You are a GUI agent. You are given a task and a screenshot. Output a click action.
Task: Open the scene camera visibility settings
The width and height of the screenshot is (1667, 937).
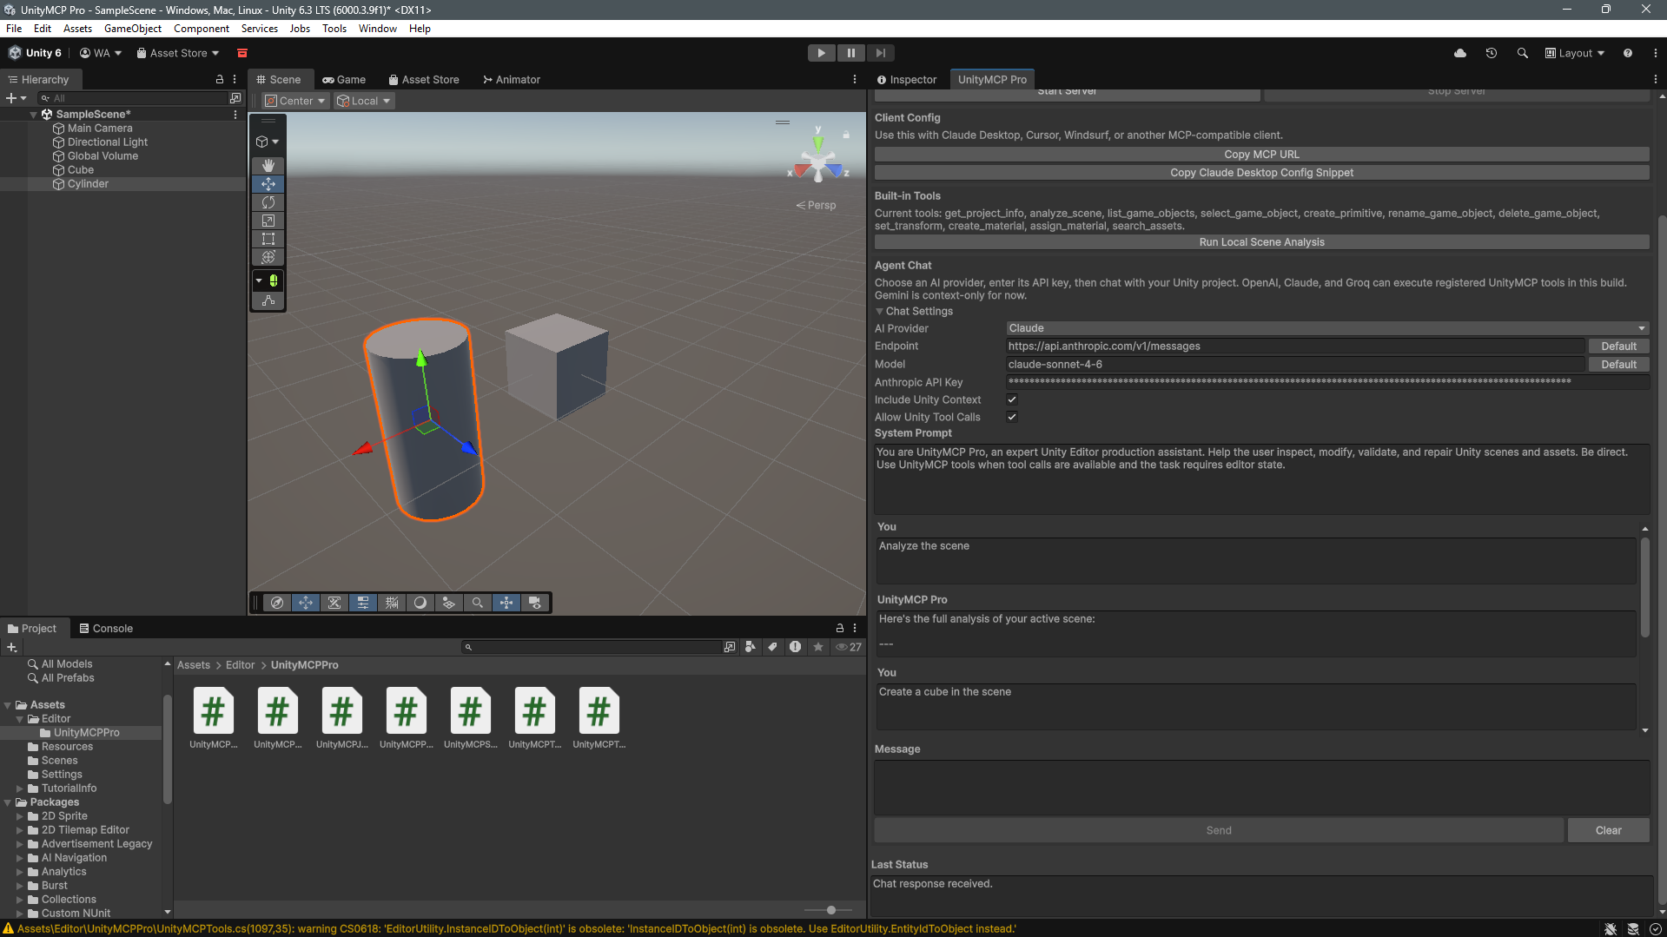(535, 603)
